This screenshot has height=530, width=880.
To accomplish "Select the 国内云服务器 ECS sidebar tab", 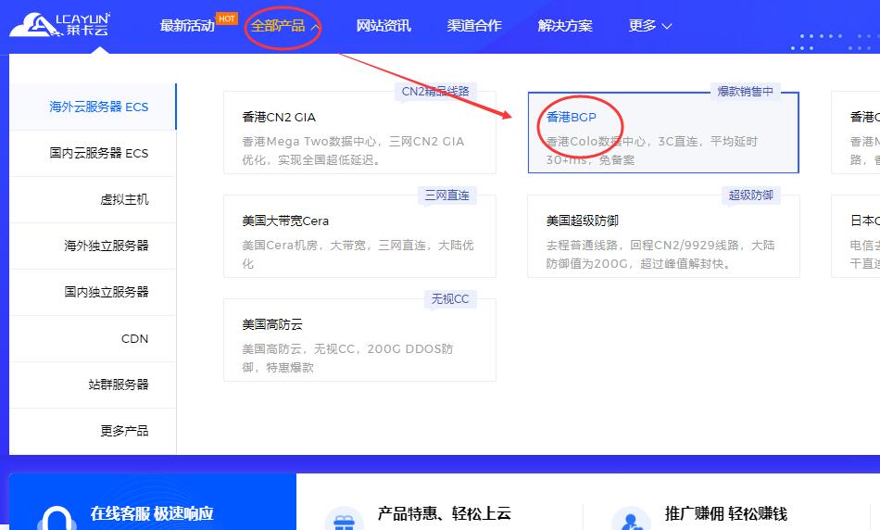I will (93, 153).
